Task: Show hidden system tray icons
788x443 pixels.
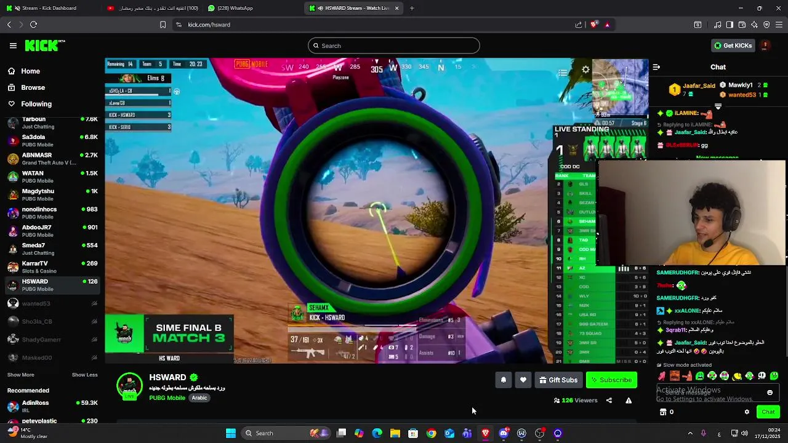Action: 690,433
